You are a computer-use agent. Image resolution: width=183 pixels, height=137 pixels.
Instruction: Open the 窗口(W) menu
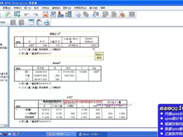point(93,8)
